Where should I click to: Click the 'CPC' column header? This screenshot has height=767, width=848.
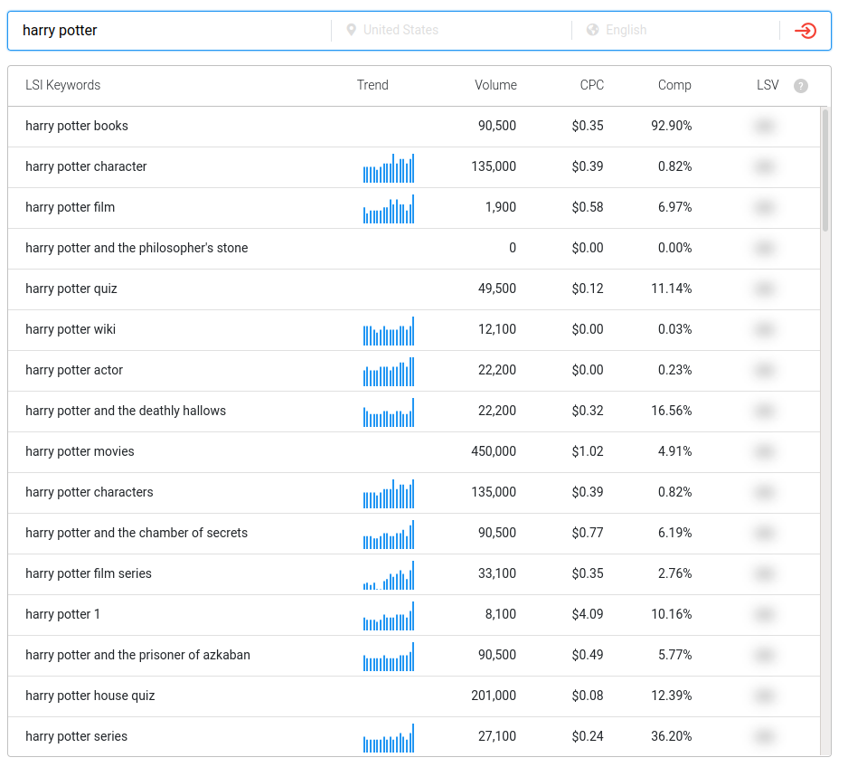tap(591, 85)
